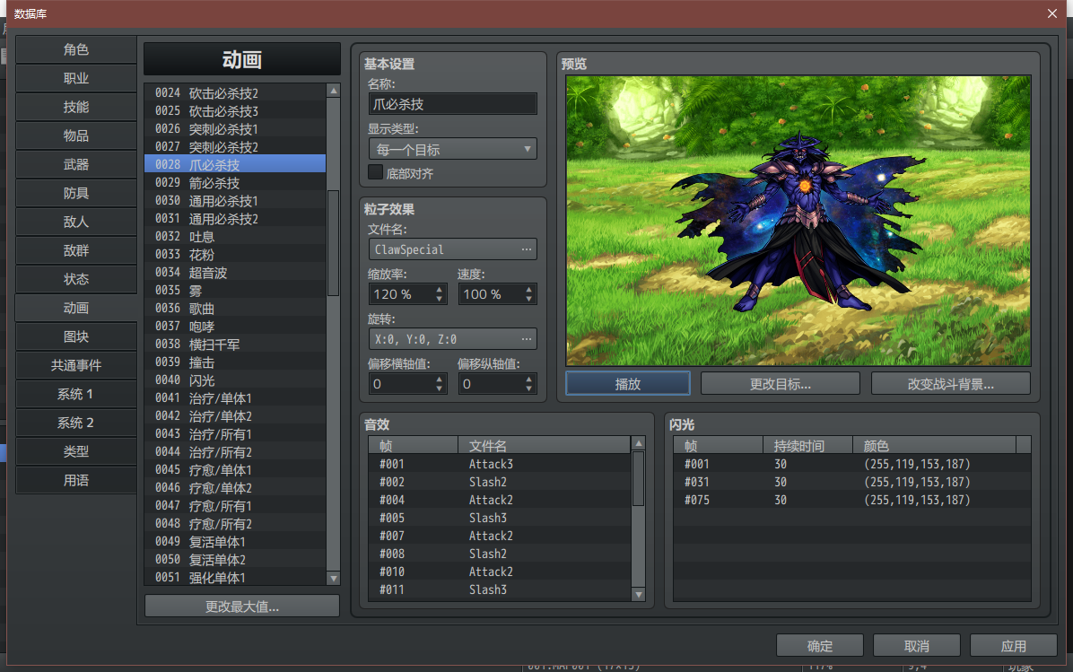Select sound row #005 Slash3
Viewport: 1073px width, 672px height.
click(x=500, y=518)
